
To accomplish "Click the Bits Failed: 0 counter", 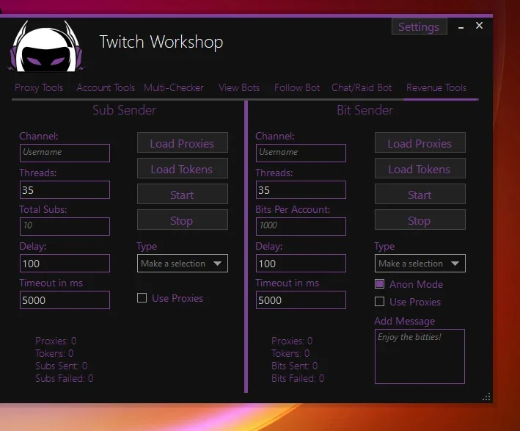I will coord(298,379).
